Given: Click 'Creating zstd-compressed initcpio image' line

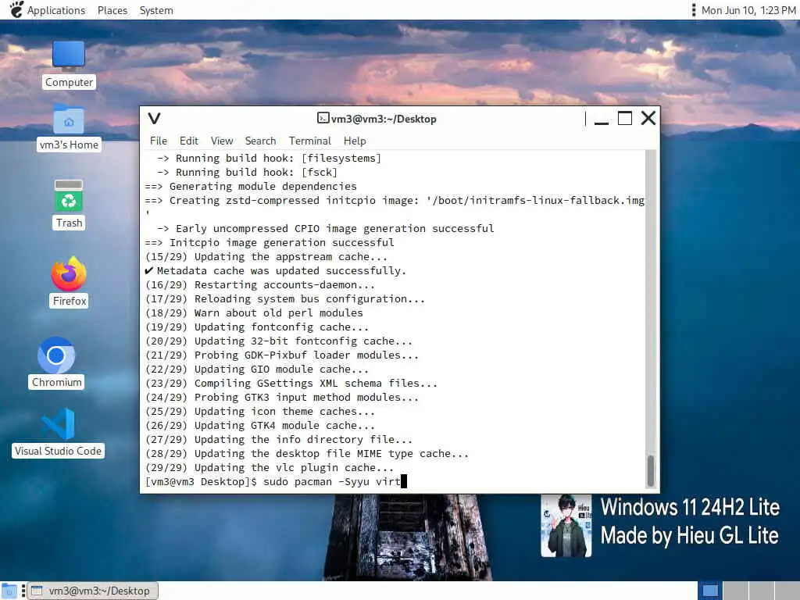Looking at the screenshot, I should click(395, 201).
